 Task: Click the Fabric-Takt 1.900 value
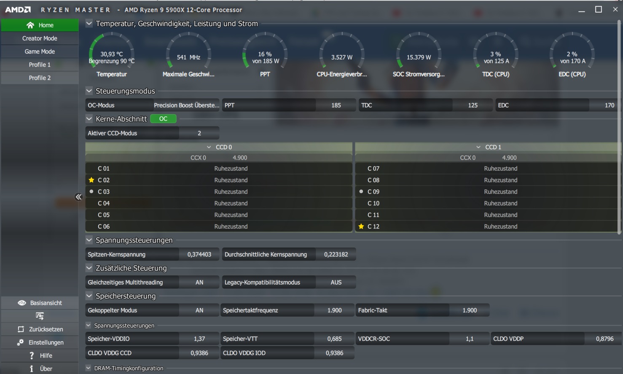(x=470, y=310)
